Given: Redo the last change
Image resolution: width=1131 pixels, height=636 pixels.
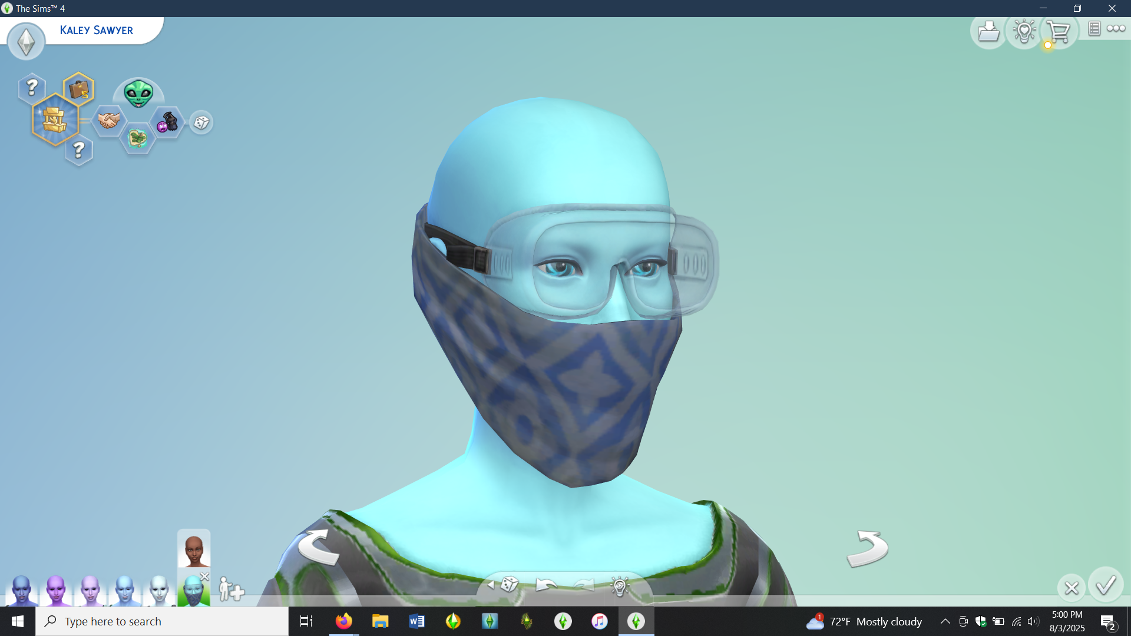Looking at the screenshot, I should pyautogui.click(x=584, y=585).
